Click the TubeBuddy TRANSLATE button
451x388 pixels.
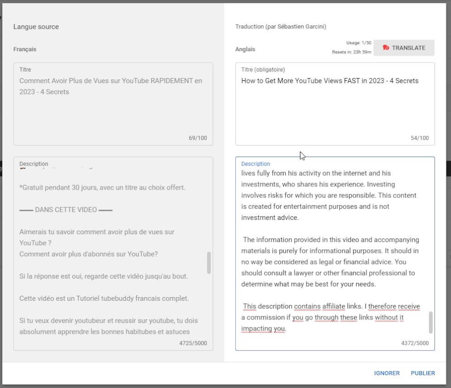coord(404,48)
